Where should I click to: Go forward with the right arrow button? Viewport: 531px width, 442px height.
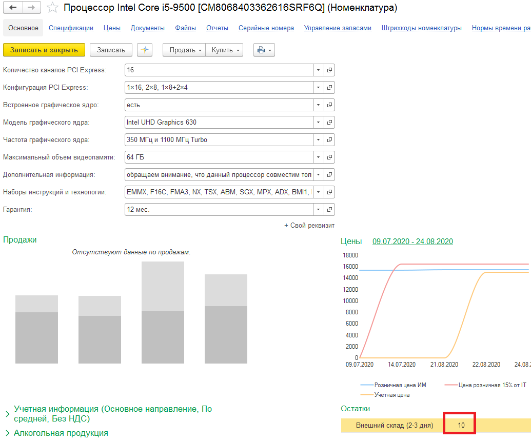[31, 8]
